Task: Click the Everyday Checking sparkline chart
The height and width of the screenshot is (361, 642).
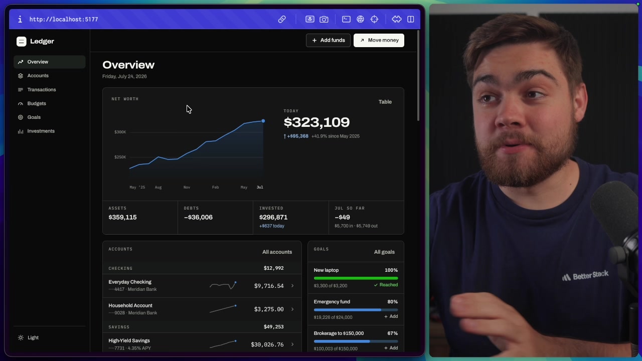Action: pyautogui.click(x=223, y=285)
